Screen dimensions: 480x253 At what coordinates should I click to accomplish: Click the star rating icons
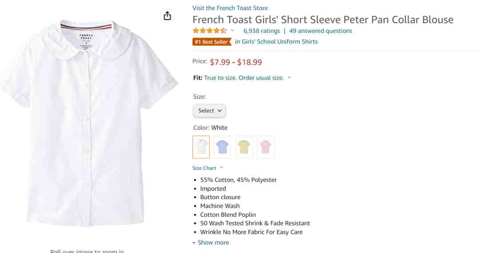(x=210, y=31)
